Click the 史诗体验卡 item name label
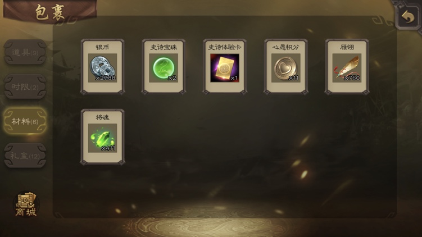Image resolution: width=422 pixels, height=237 pixels. (x=225, y=47)
